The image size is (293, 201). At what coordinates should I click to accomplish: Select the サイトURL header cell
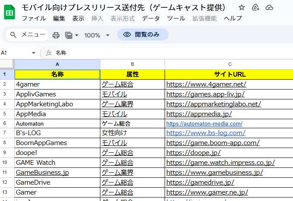(x=230, y=74)
